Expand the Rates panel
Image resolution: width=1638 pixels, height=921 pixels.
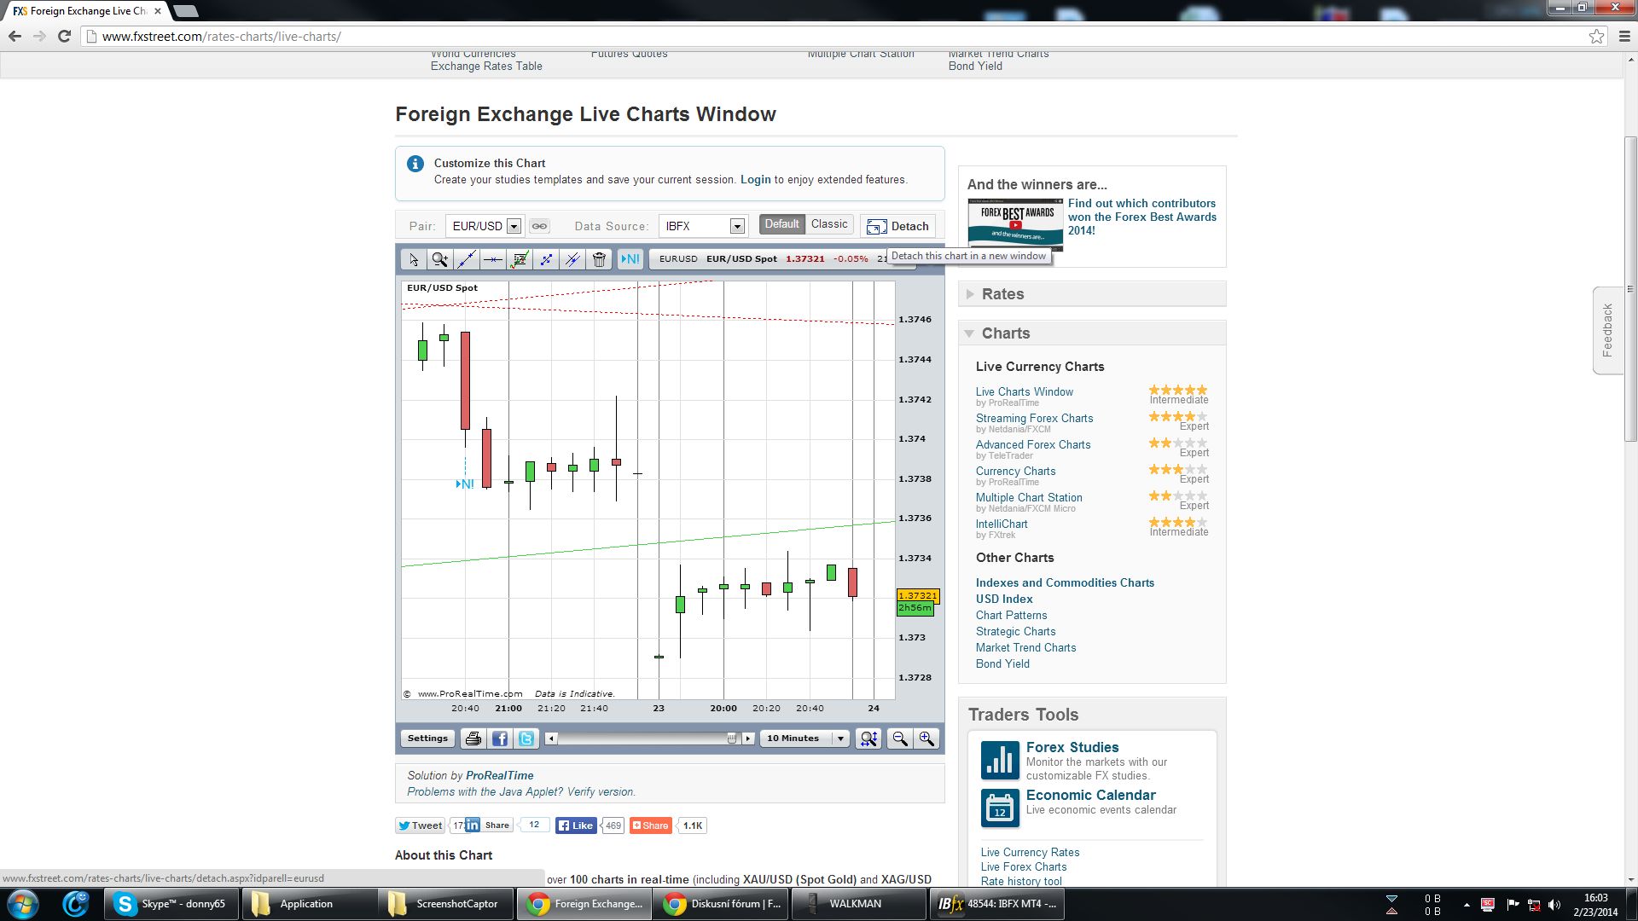click(1092, 294)
